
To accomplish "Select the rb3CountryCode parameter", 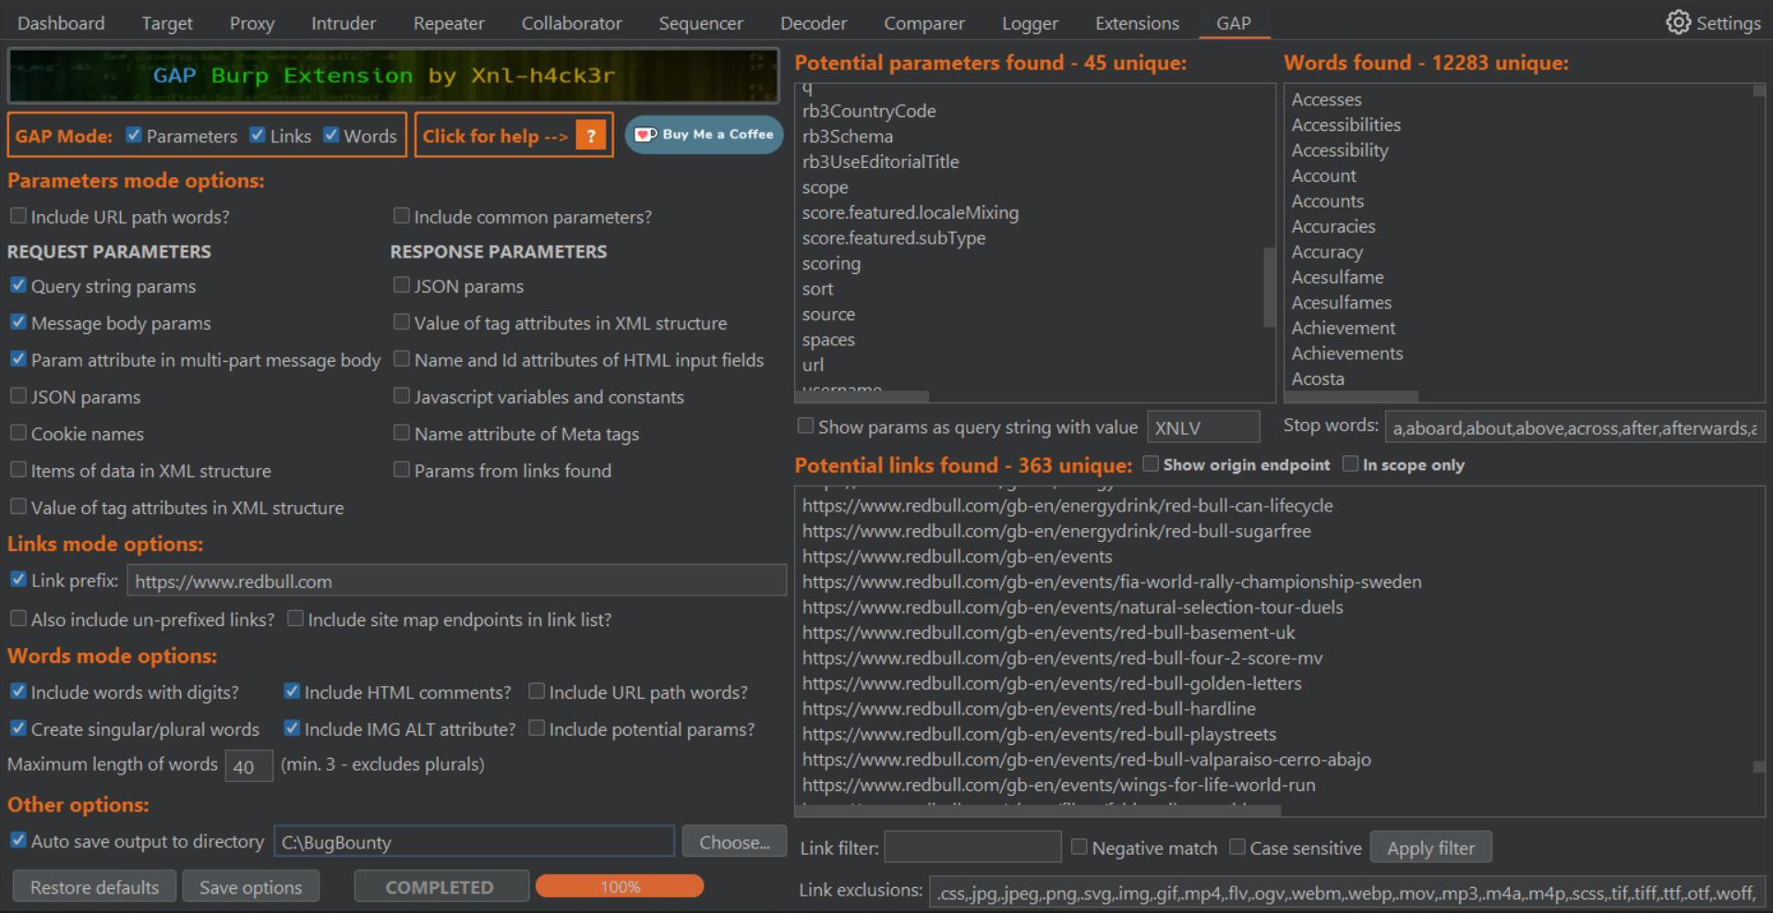I will 869,111.
